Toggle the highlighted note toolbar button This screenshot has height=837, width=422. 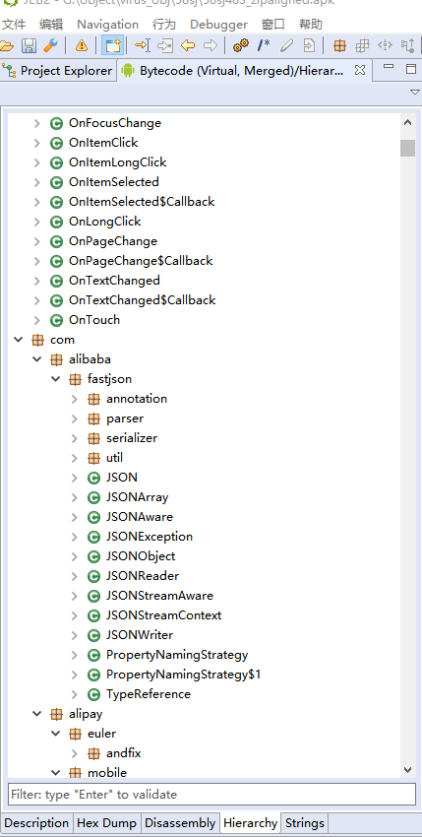(112, 46)
